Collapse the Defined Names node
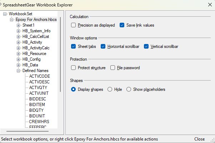 pos(18,71)
